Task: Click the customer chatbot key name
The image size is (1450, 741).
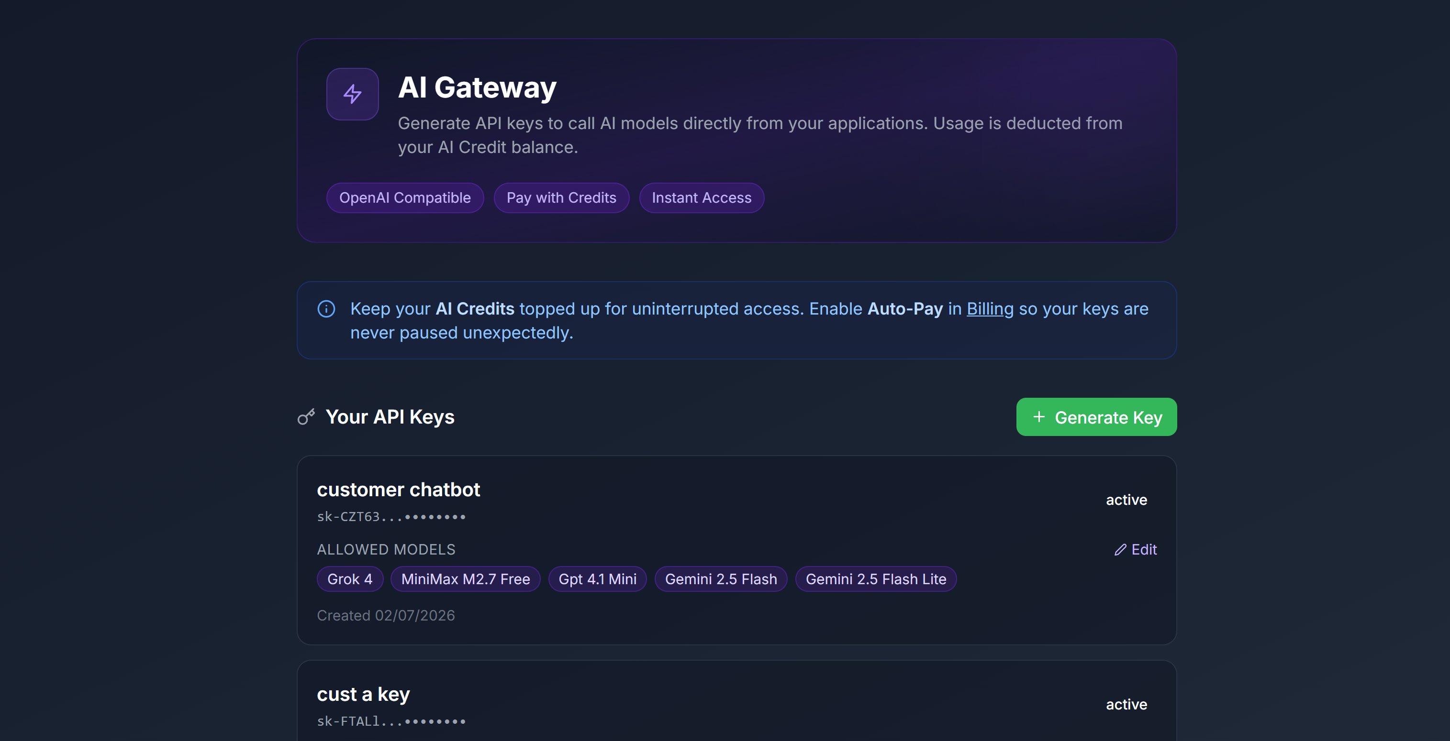Action: (x=399, y=489)
